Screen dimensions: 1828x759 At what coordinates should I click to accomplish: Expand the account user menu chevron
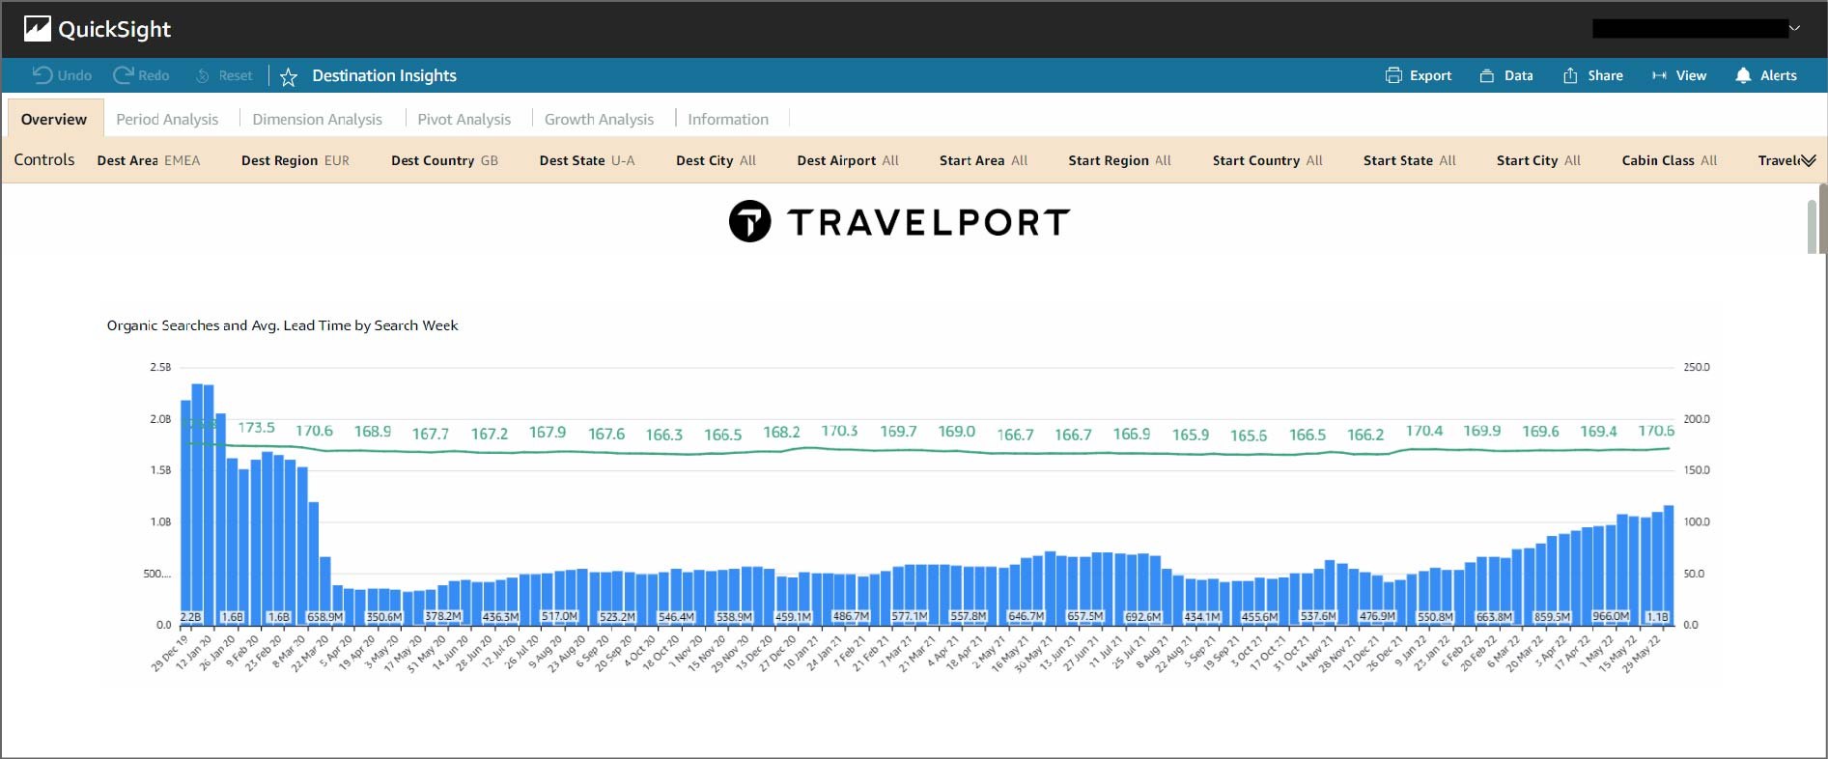point(1795,28)
